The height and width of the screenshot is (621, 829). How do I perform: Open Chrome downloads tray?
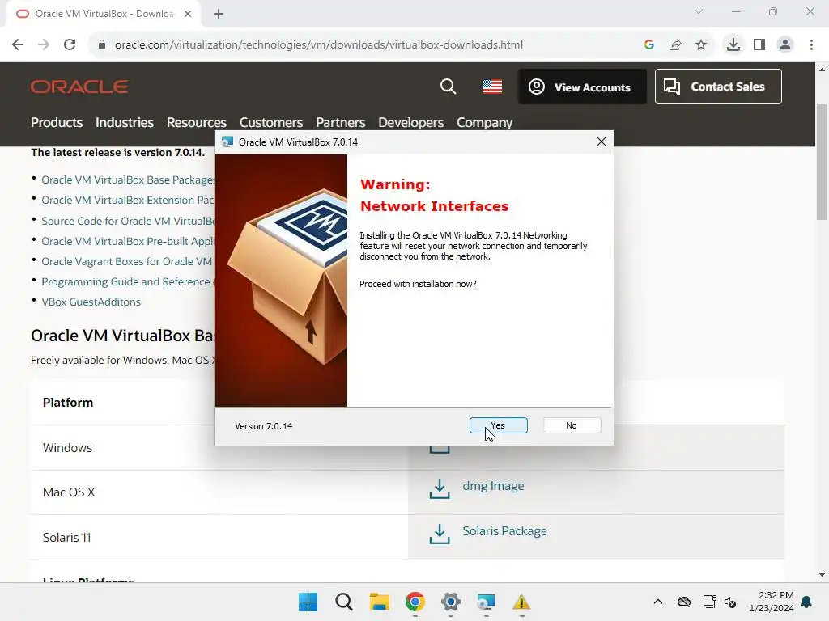(733, 44)
